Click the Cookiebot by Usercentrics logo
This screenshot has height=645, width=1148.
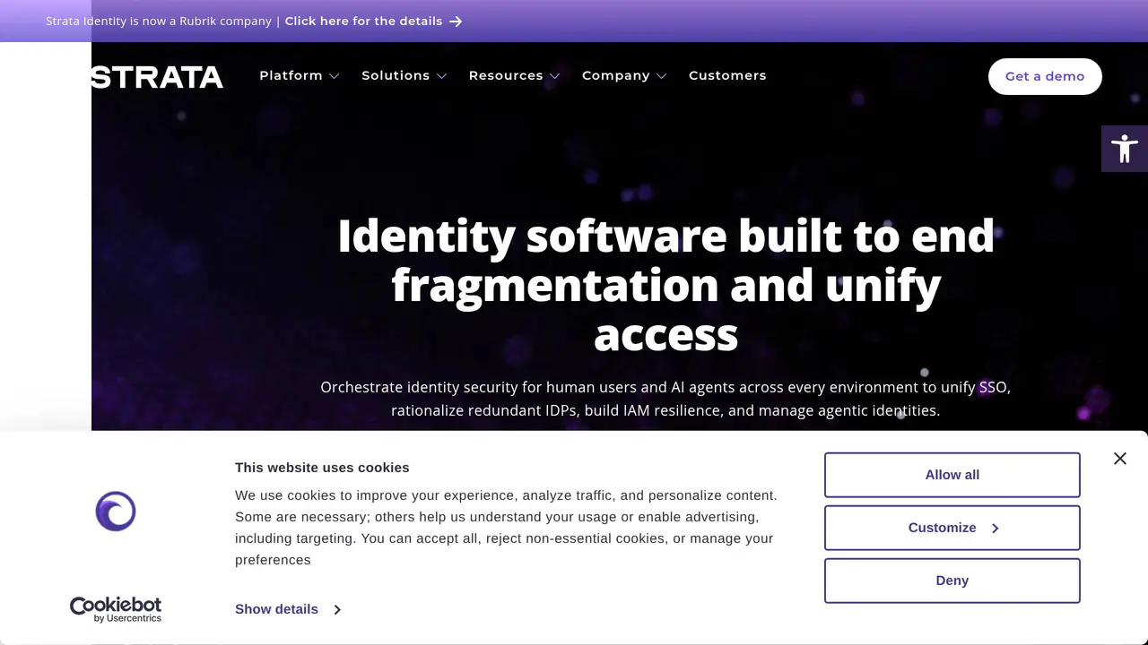[116, 609]
